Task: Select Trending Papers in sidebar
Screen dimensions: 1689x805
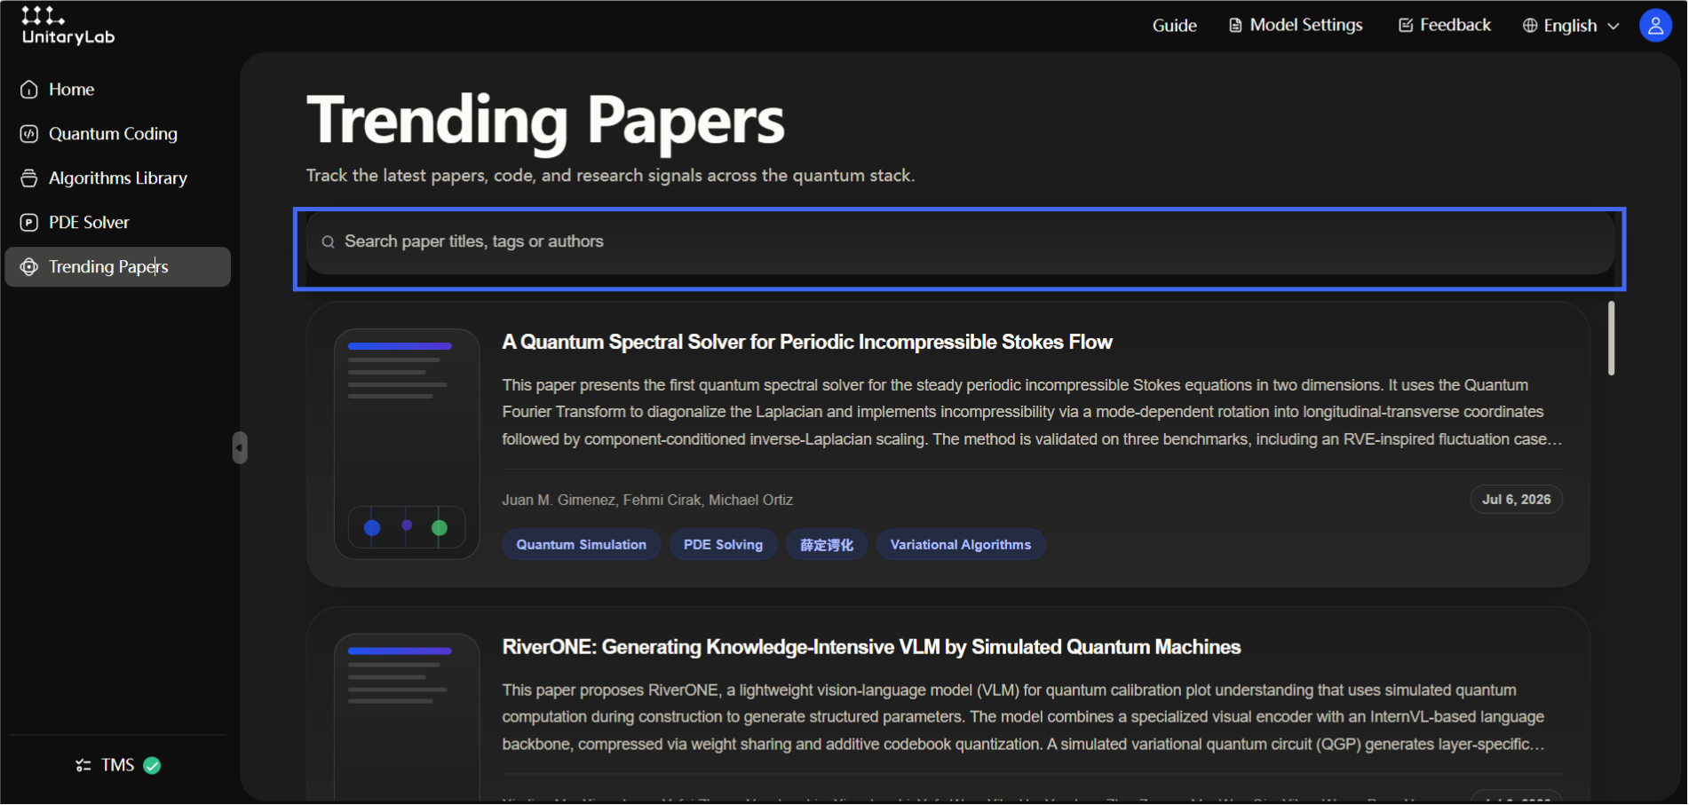Action: click(117, 267)
